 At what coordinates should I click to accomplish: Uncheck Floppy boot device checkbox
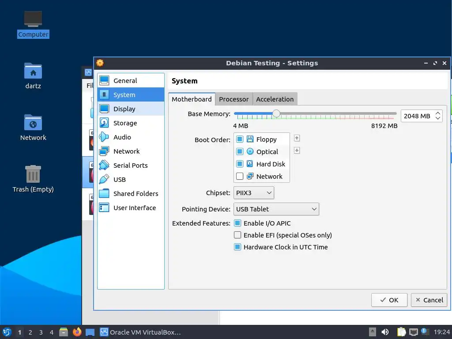(240, 139)
